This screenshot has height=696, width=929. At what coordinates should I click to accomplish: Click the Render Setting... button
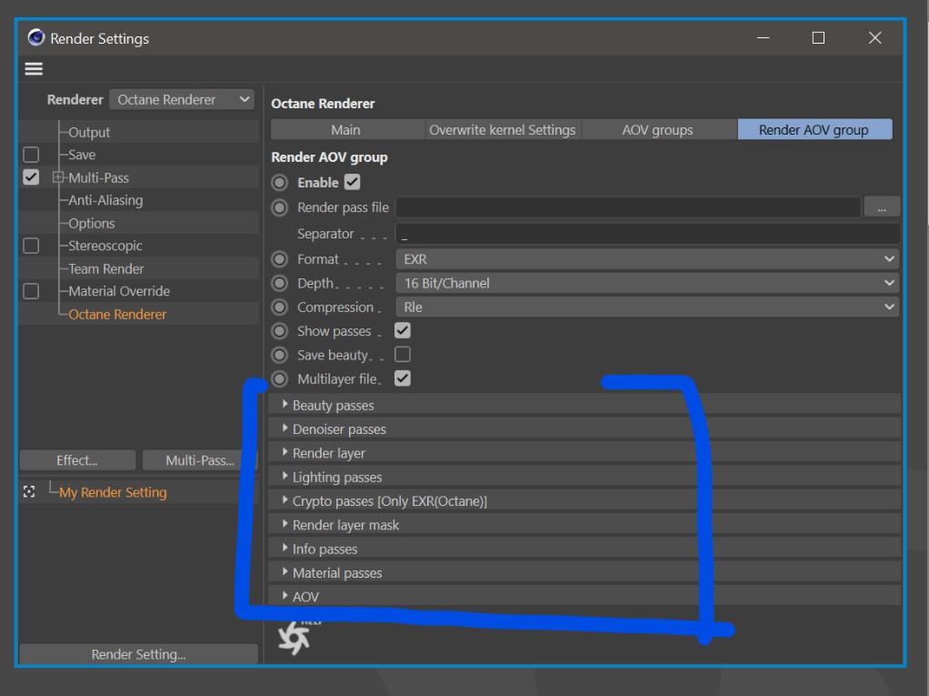(139, 654)
